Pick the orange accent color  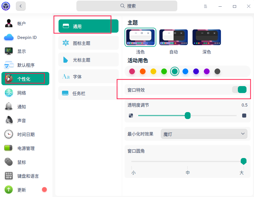pos(143,71)
